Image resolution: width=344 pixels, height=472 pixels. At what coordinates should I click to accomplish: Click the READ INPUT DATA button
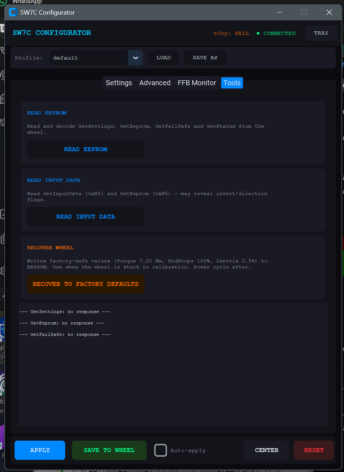tap(86, 217)
